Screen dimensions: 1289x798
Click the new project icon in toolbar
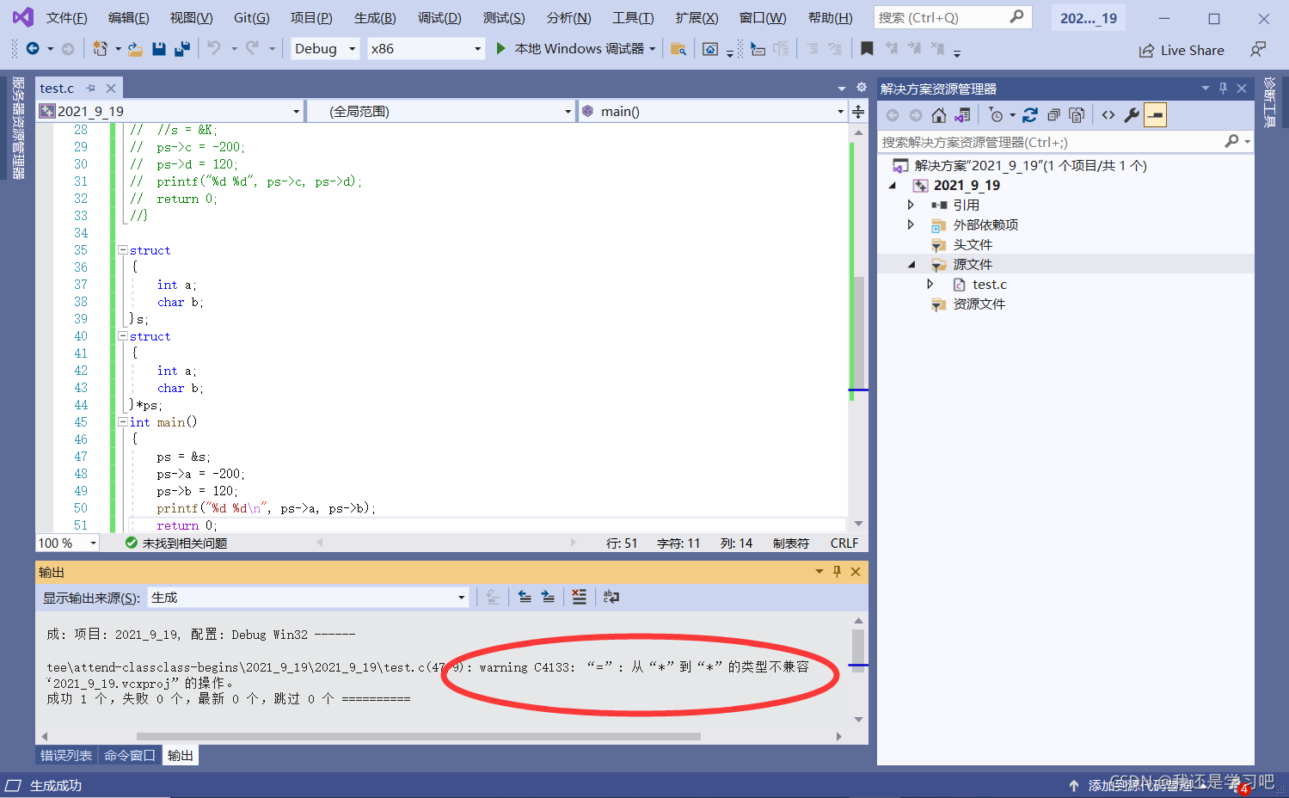101,49
